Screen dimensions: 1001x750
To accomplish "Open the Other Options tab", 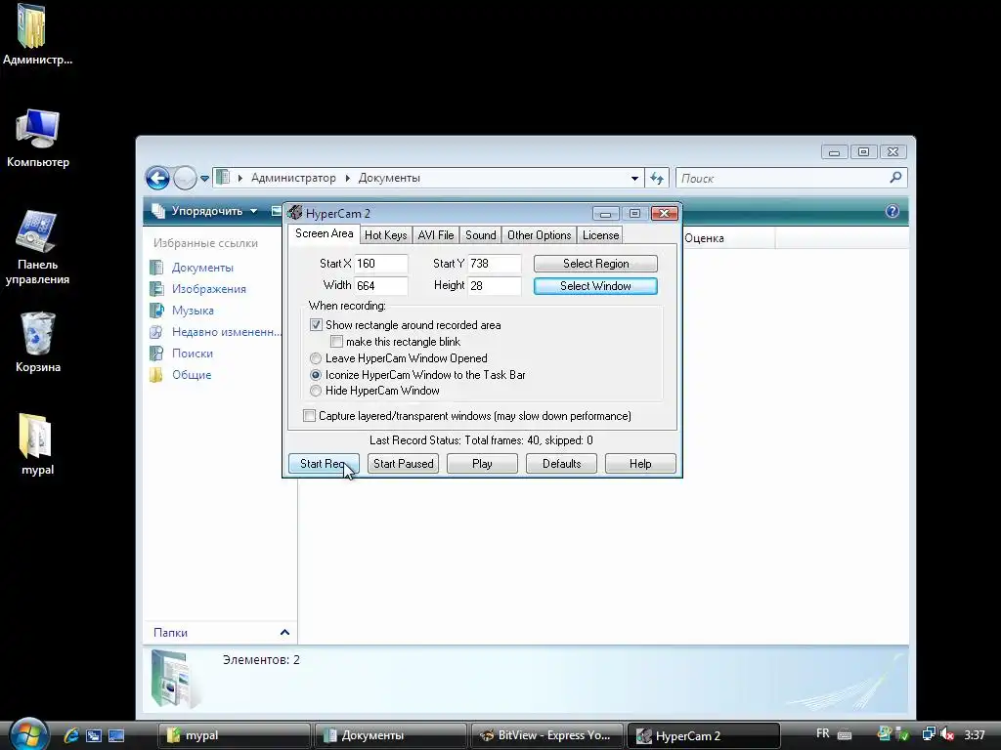I will coord(539,235).
